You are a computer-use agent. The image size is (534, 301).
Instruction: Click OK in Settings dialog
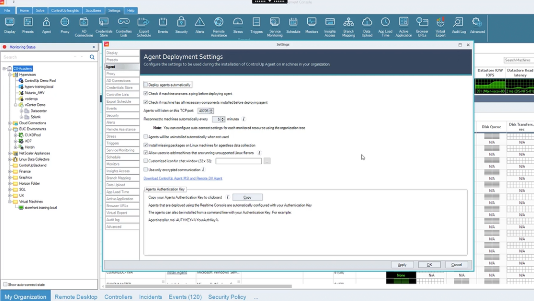(429, 264)
